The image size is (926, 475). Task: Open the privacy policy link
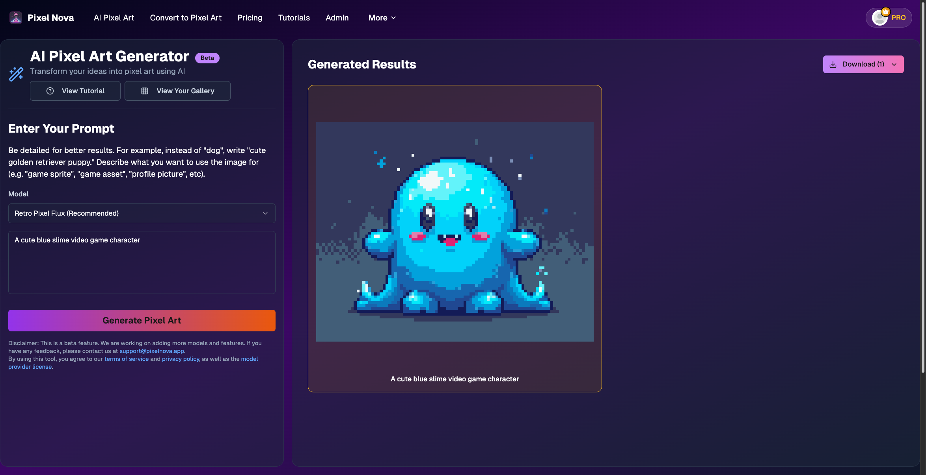[x=181, y=359]
